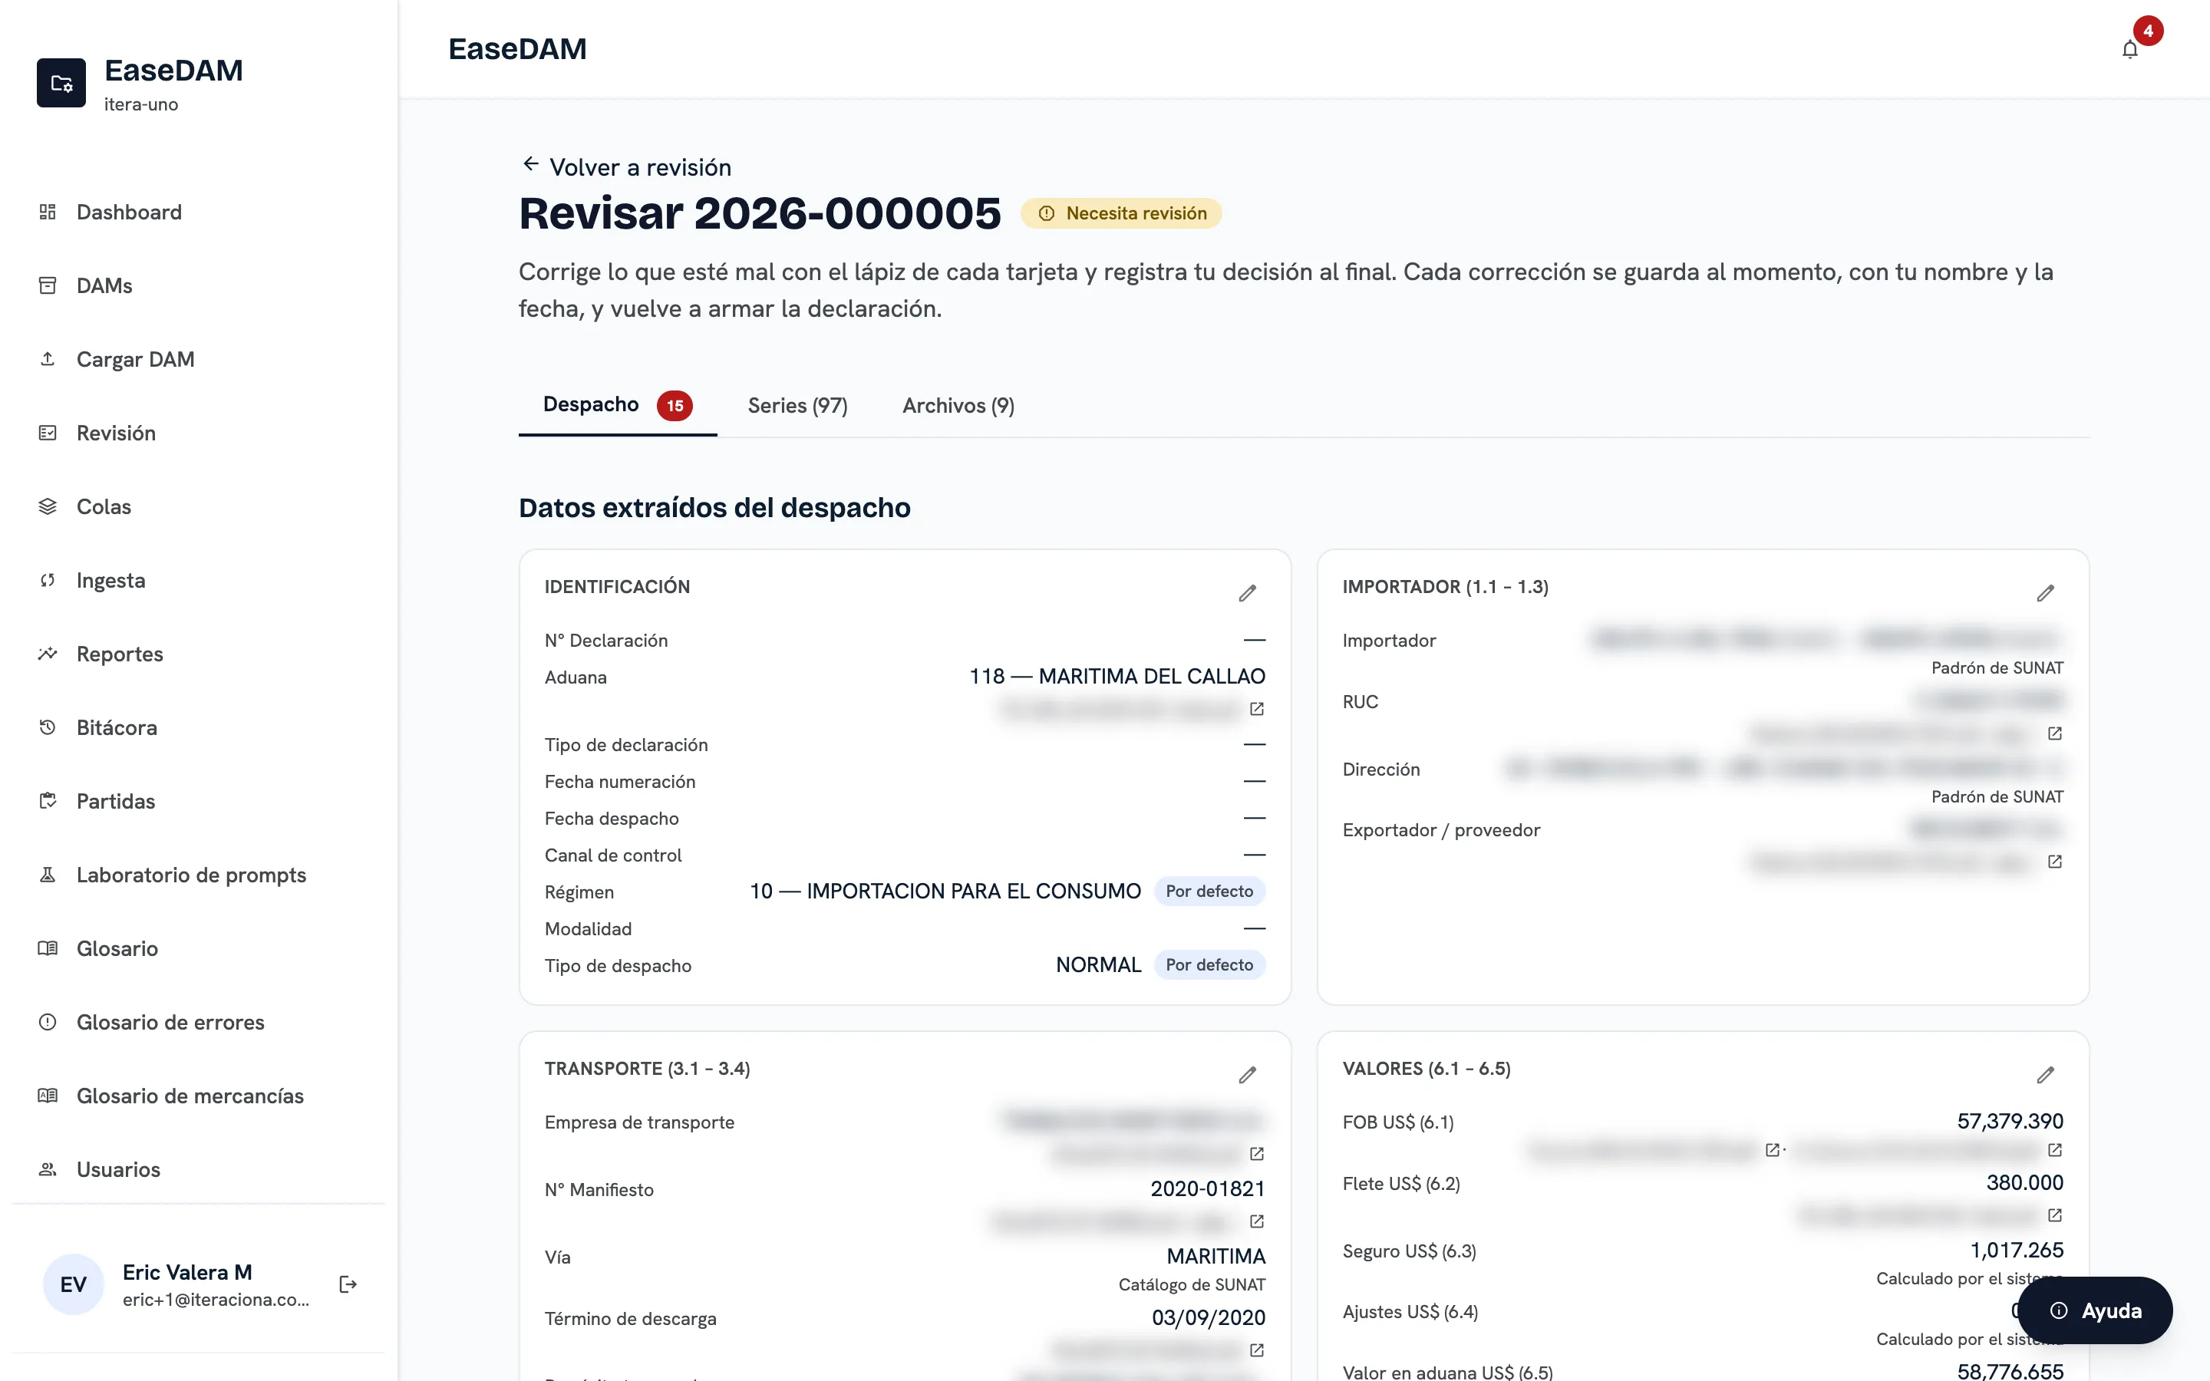Click the Por defecto badge beside NORMAL
This screenshot has height=1381, width=2210.
coord(1209,965)
